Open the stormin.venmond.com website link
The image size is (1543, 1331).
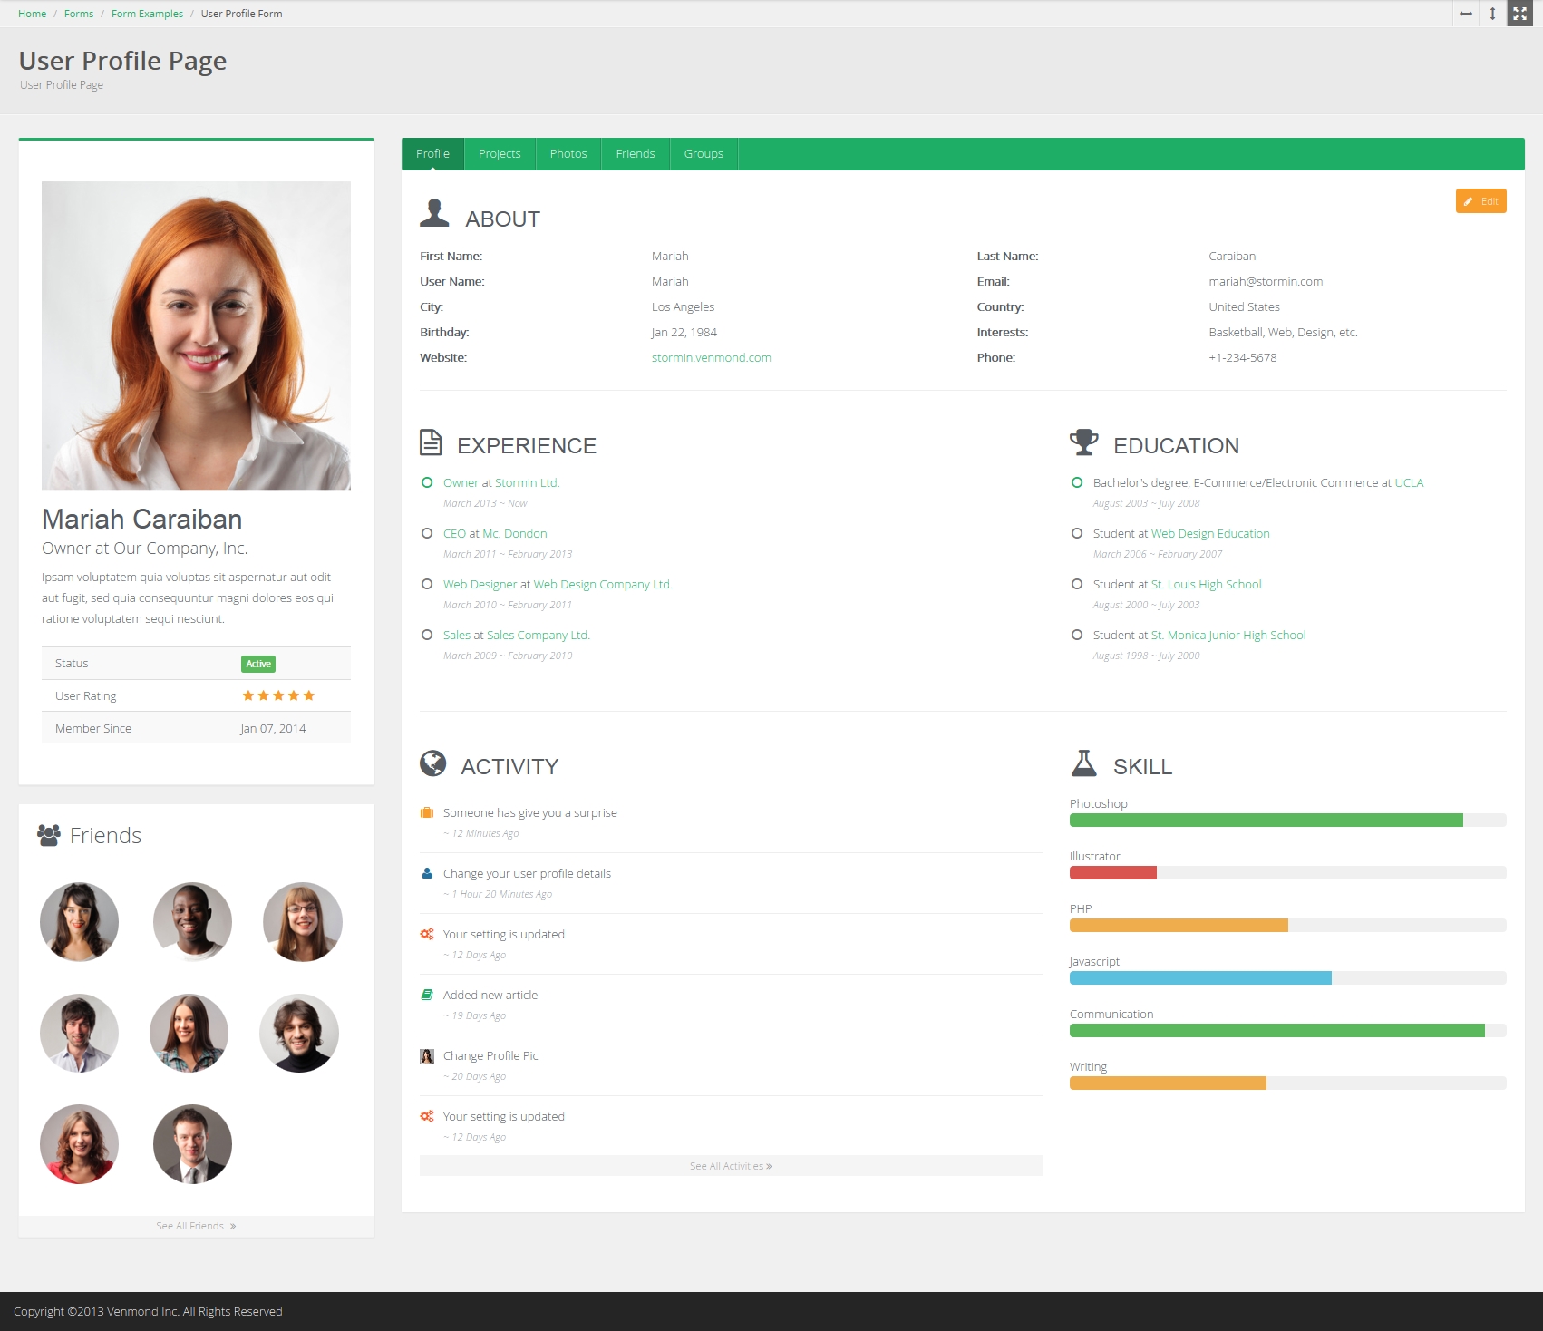coord(711,358)
